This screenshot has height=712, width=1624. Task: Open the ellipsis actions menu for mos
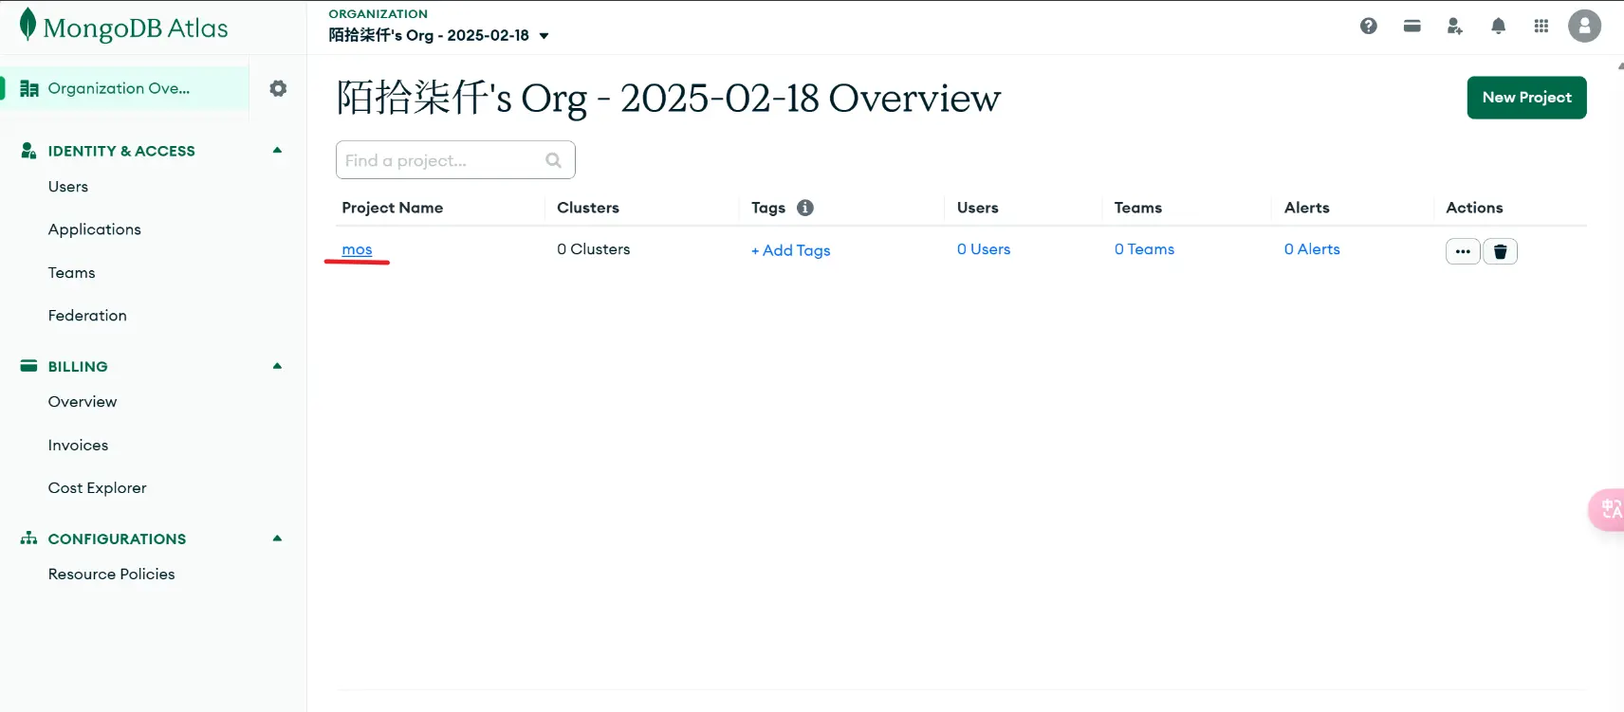point(1462,251)
